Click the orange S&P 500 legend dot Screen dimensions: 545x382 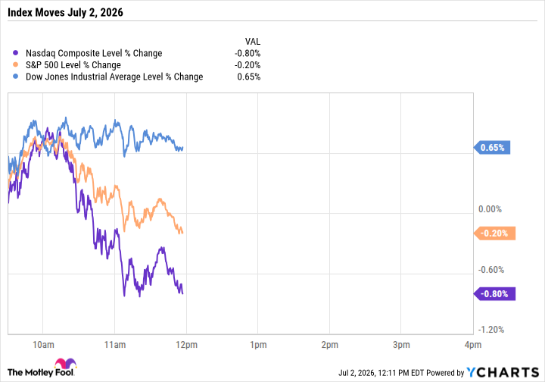point(15,64)
